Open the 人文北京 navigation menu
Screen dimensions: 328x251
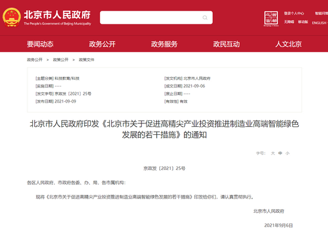(x=289, y=44)
